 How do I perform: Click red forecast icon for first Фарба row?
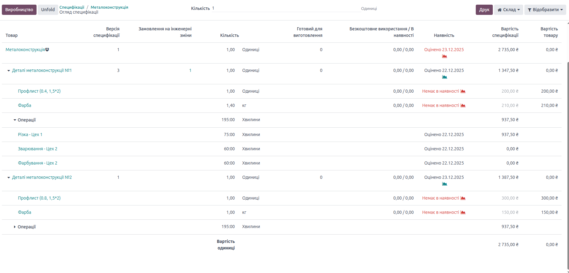(x=463, y=105)
